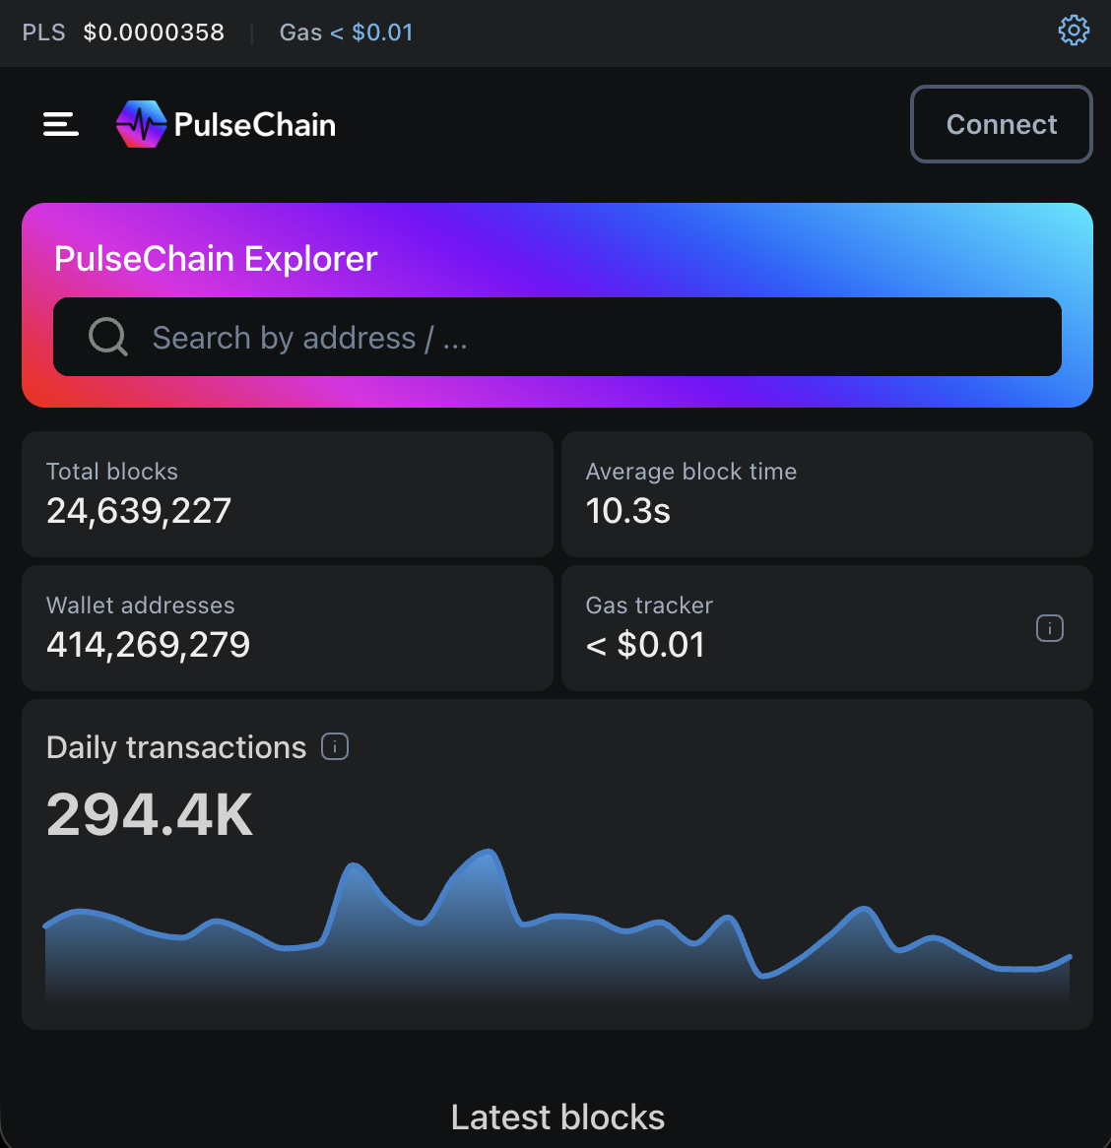Click the PulseChain wordmark text

[x=255, y=125]
